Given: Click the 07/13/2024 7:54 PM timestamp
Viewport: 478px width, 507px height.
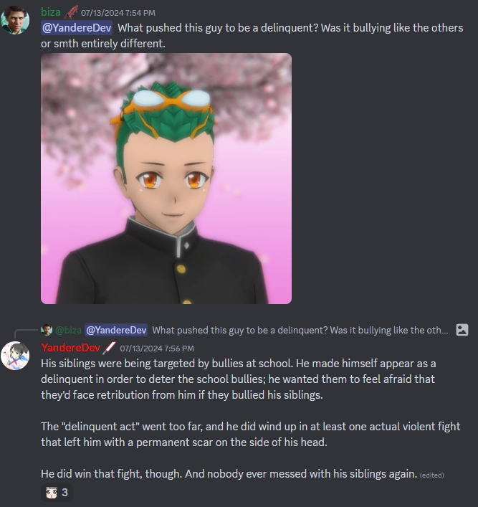Looking at the screenshot, I should point(118,13).
